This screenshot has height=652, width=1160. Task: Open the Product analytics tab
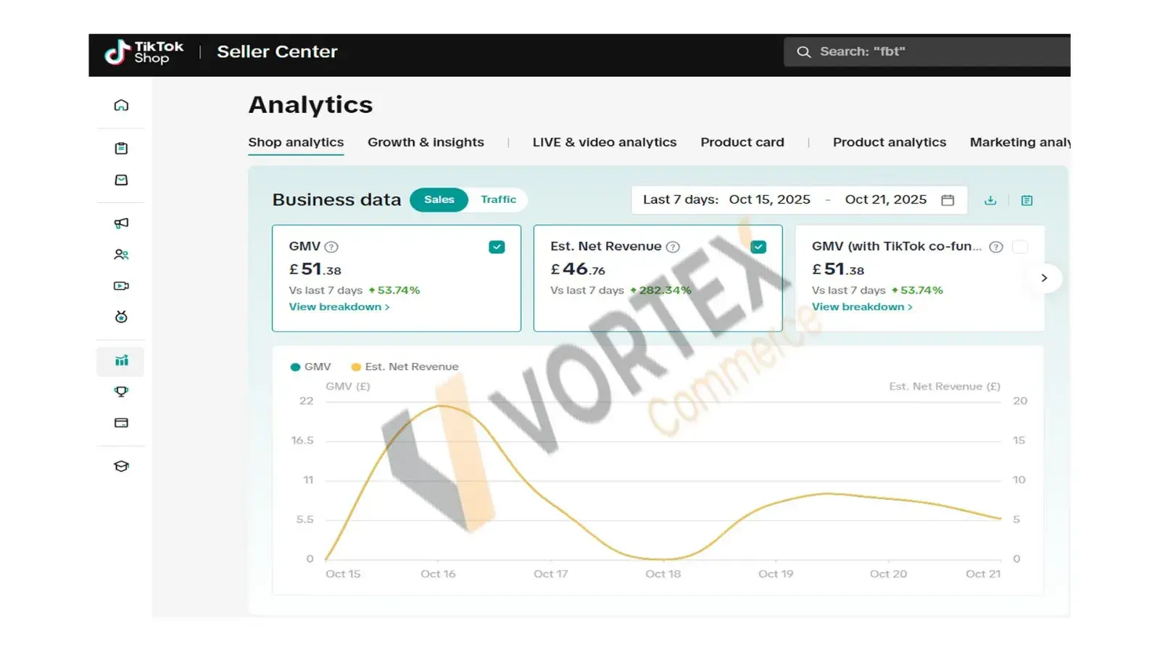coord(889,143)
